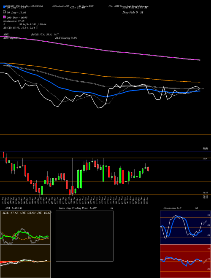
Task: Click the 'MACD: 15.45, 15.34, 0.11 C' readout
Action: pos(20,28)
